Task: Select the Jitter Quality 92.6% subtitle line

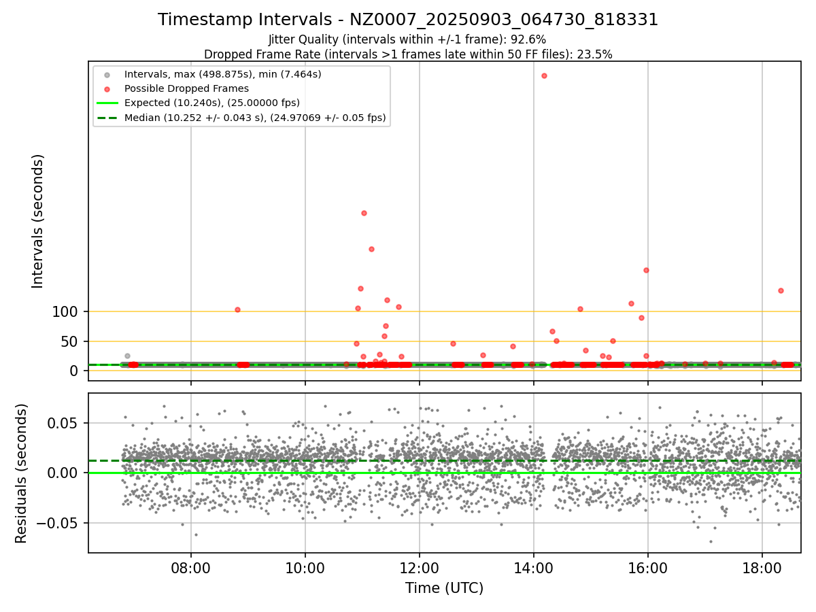Action: 407,40
